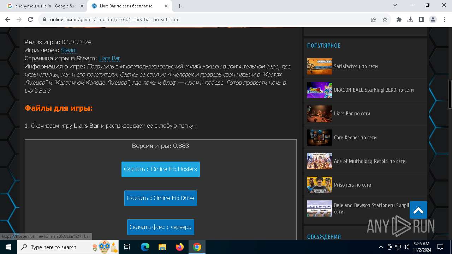This screenshot has height=254, width=452.
Task: Click the Версия игры: 0.883 text
Action: click(x=161, y=146)
